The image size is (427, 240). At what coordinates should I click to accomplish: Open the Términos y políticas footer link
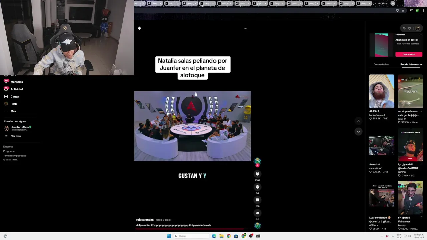[x=15, y=156]
